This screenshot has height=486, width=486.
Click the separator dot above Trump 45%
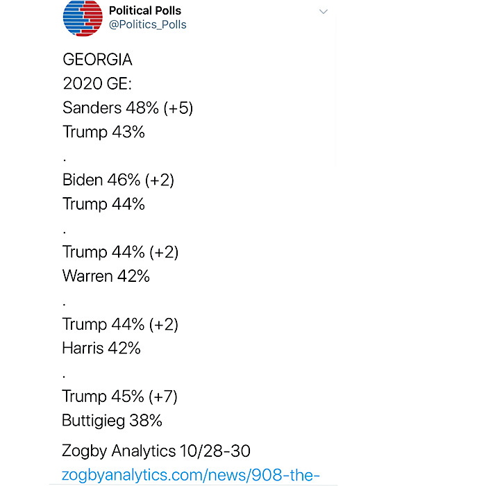64,377
